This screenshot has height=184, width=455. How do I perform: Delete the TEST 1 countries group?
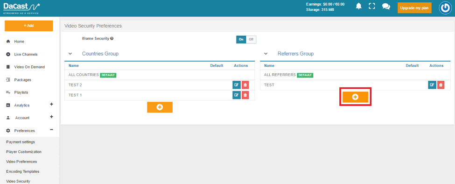[x=245, y=95]
